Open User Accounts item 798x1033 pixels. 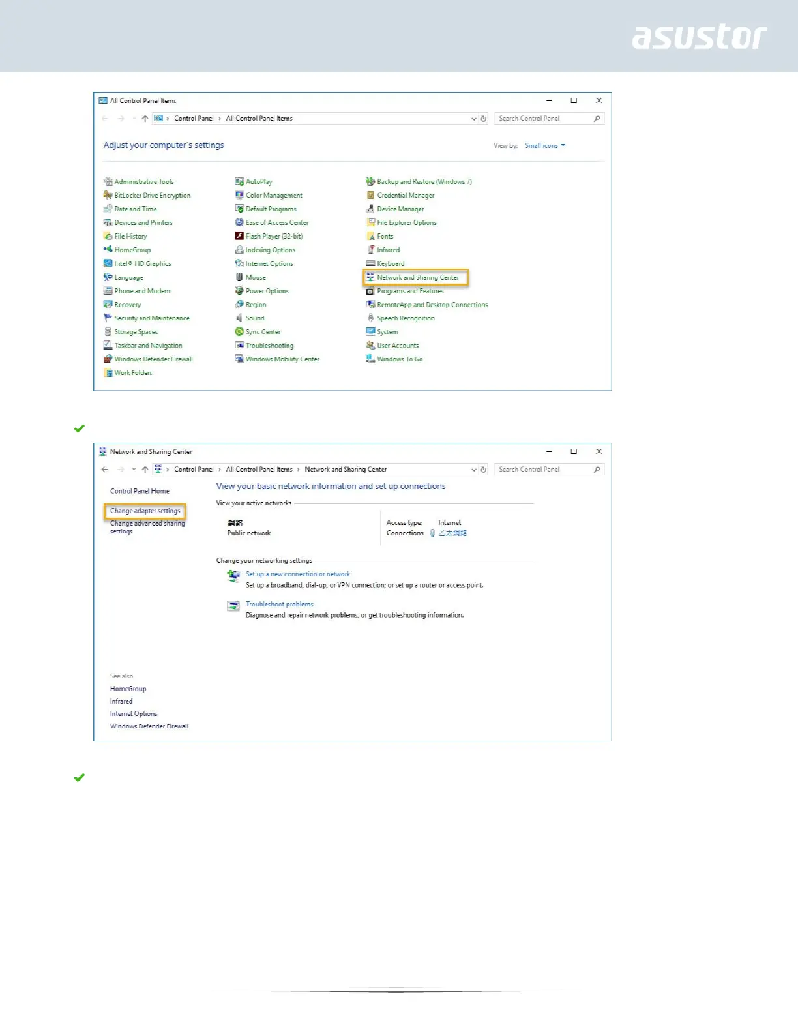(398, 346)
